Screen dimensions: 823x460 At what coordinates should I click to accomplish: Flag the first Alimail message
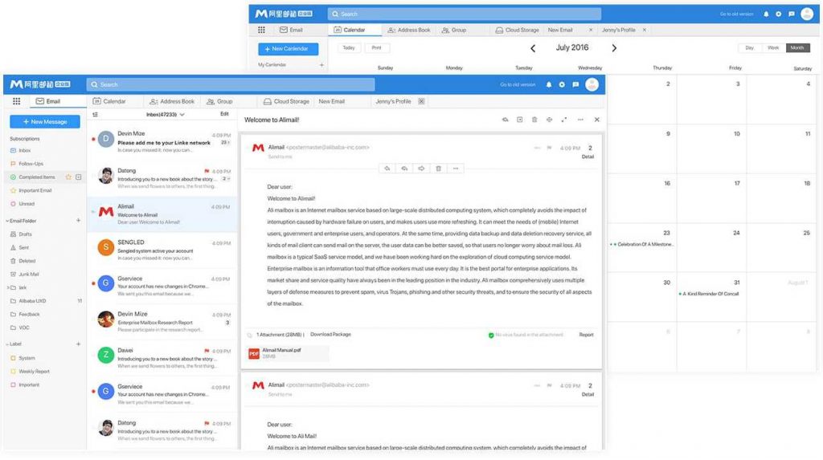(x=549, y=148)
